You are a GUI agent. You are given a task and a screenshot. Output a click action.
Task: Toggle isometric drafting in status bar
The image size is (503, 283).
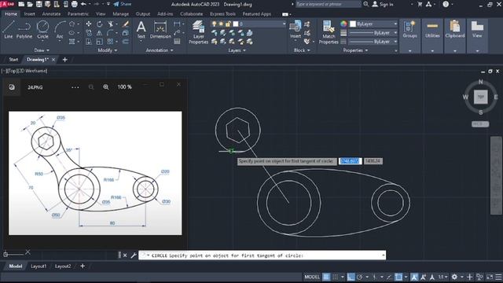coord(374,277)
